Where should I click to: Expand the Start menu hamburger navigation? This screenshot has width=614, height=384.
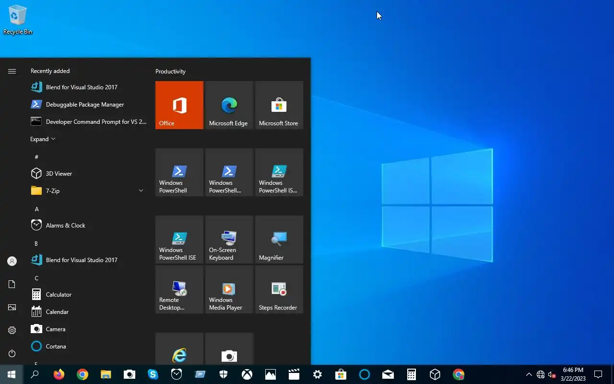(12, 71)
